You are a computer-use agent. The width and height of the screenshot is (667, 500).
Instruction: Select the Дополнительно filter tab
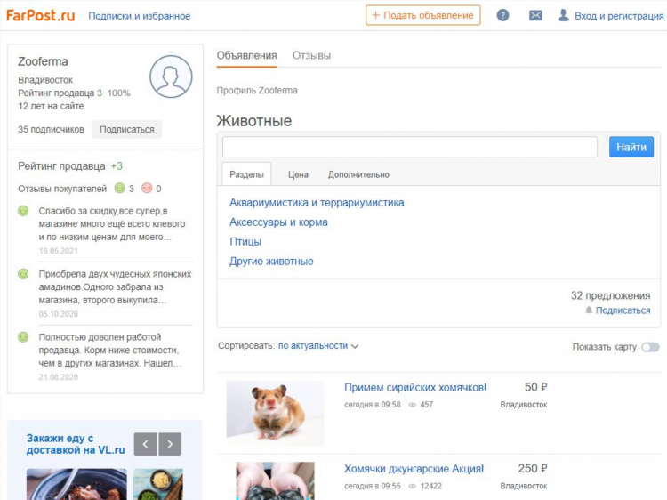click(358, 174)
